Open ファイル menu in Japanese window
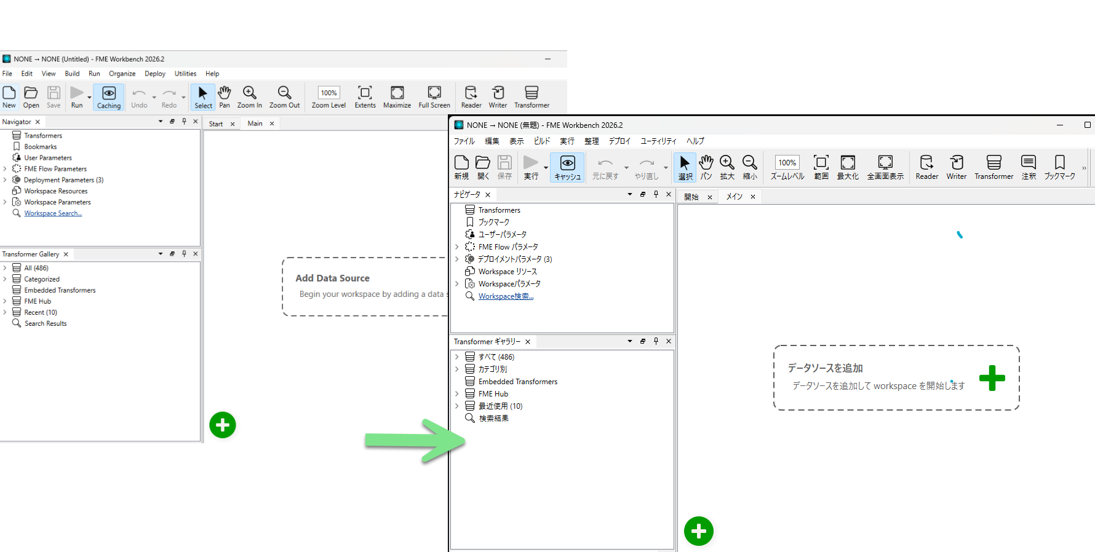The image size is (1095, 552). pyautogui.click(x=464, y=141)
